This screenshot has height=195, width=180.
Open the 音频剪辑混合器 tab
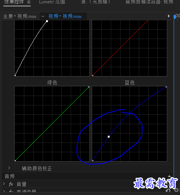pyautogui.click(x=149, y=2)
